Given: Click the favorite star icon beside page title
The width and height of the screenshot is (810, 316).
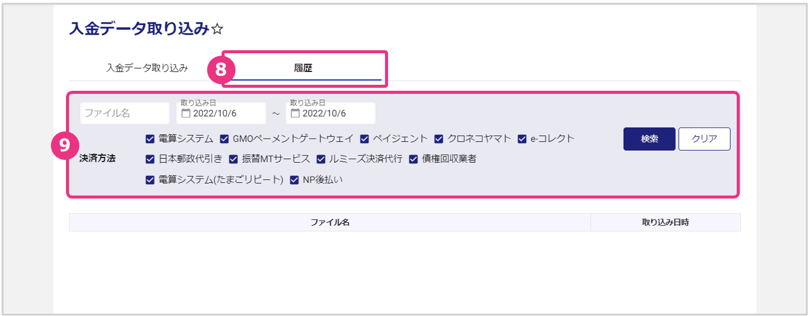Looking at the screenshot, I should (218, 30).
